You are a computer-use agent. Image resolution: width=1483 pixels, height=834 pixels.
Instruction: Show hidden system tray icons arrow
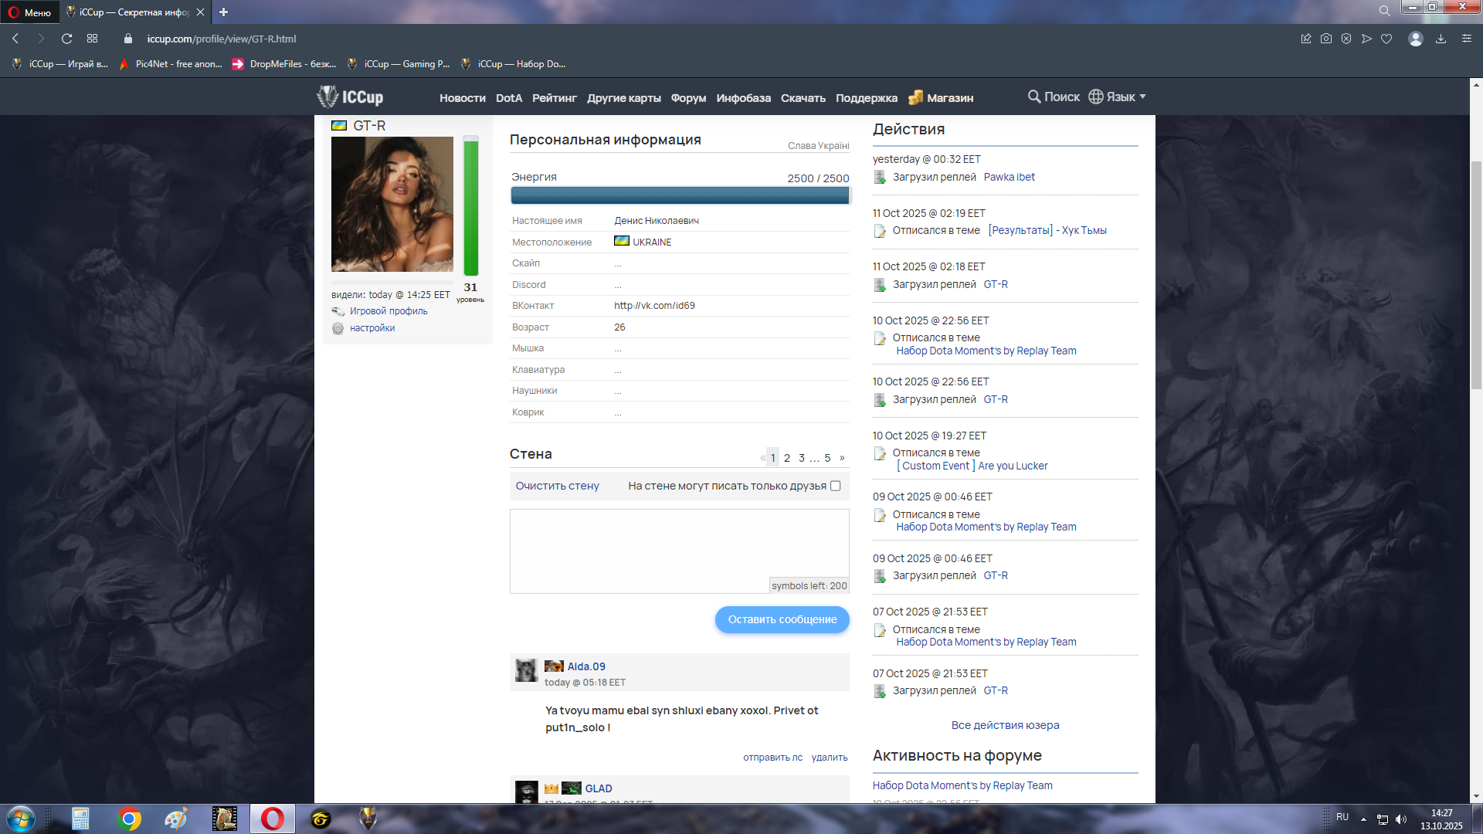click(x=1363, y=819)
